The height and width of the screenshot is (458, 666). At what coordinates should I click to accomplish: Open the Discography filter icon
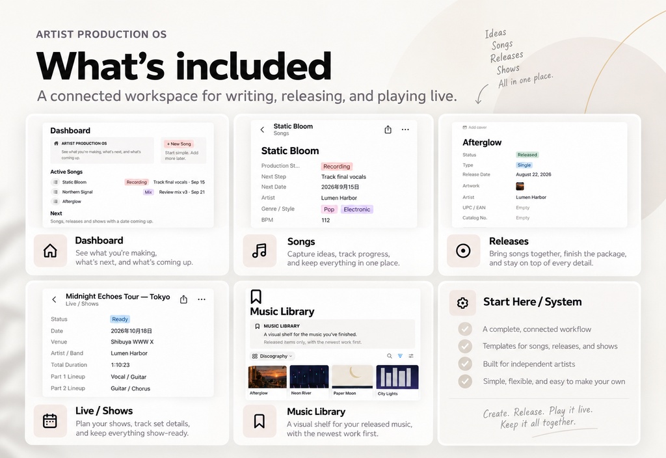coord(400,356)
